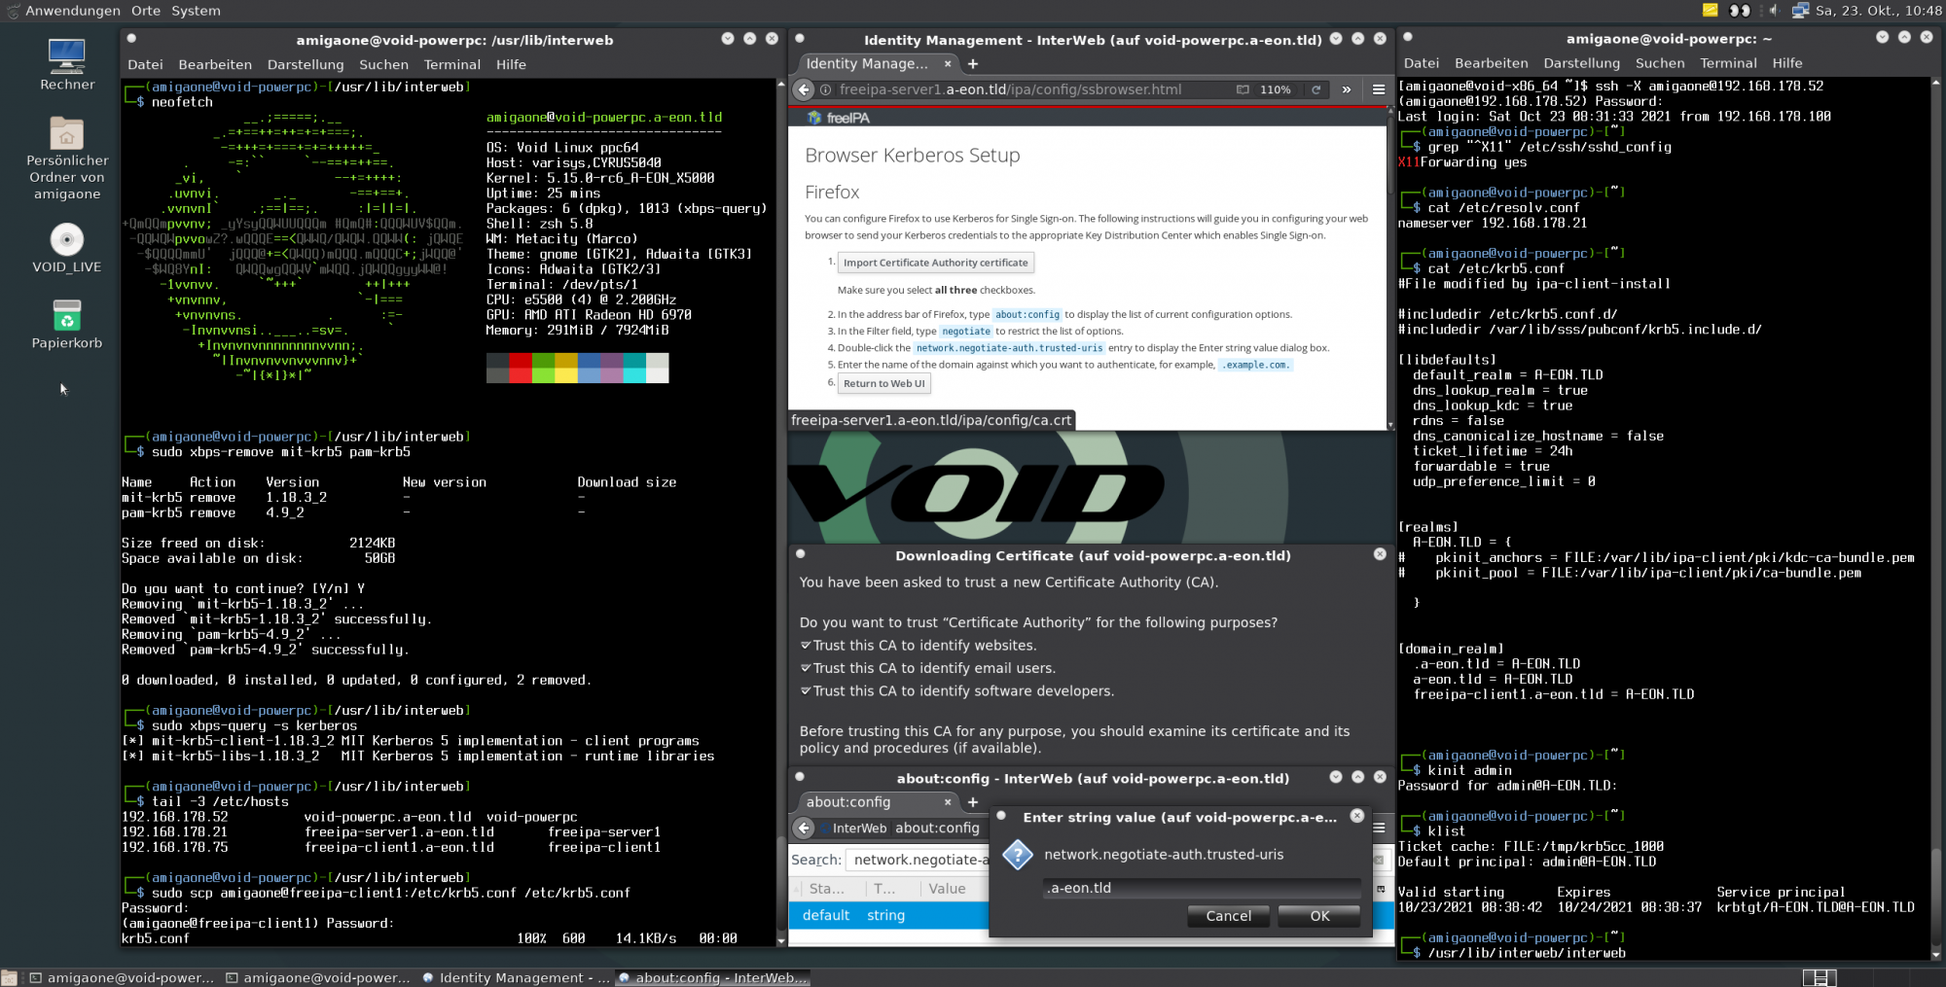Click the show-desktop button in bottom panel
Image resolution: width=1946 pixels, height=987 pixels.
10,977
